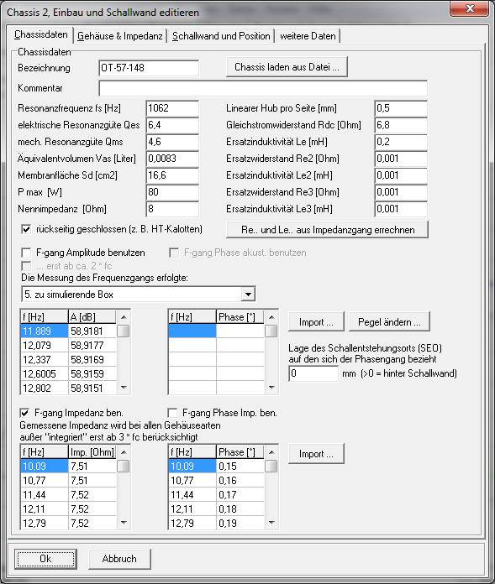Click Gleichstromwiderstand Rdc field 6,8
This screenshot has height=584, width=495.
pyautogui.click(x=401, y=125)
